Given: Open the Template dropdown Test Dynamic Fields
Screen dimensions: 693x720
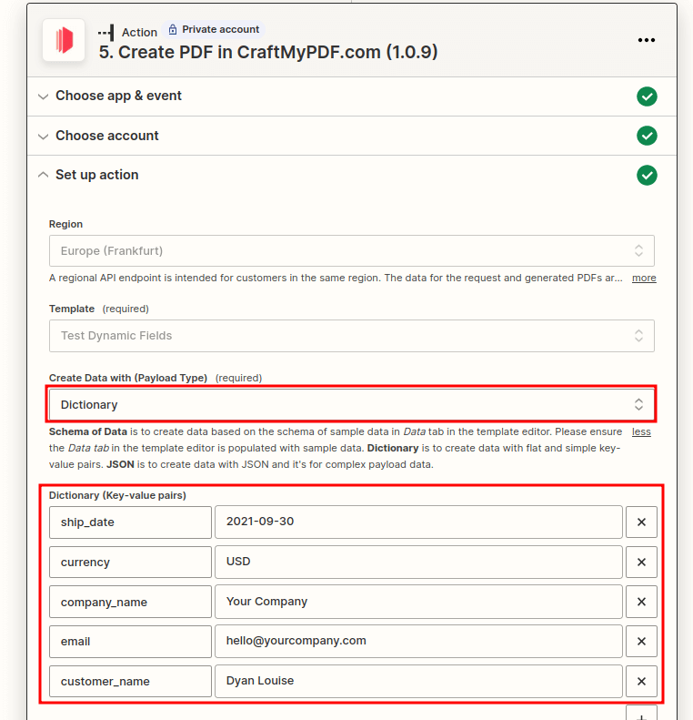Looking at the screenshot, I should point(352,336).
